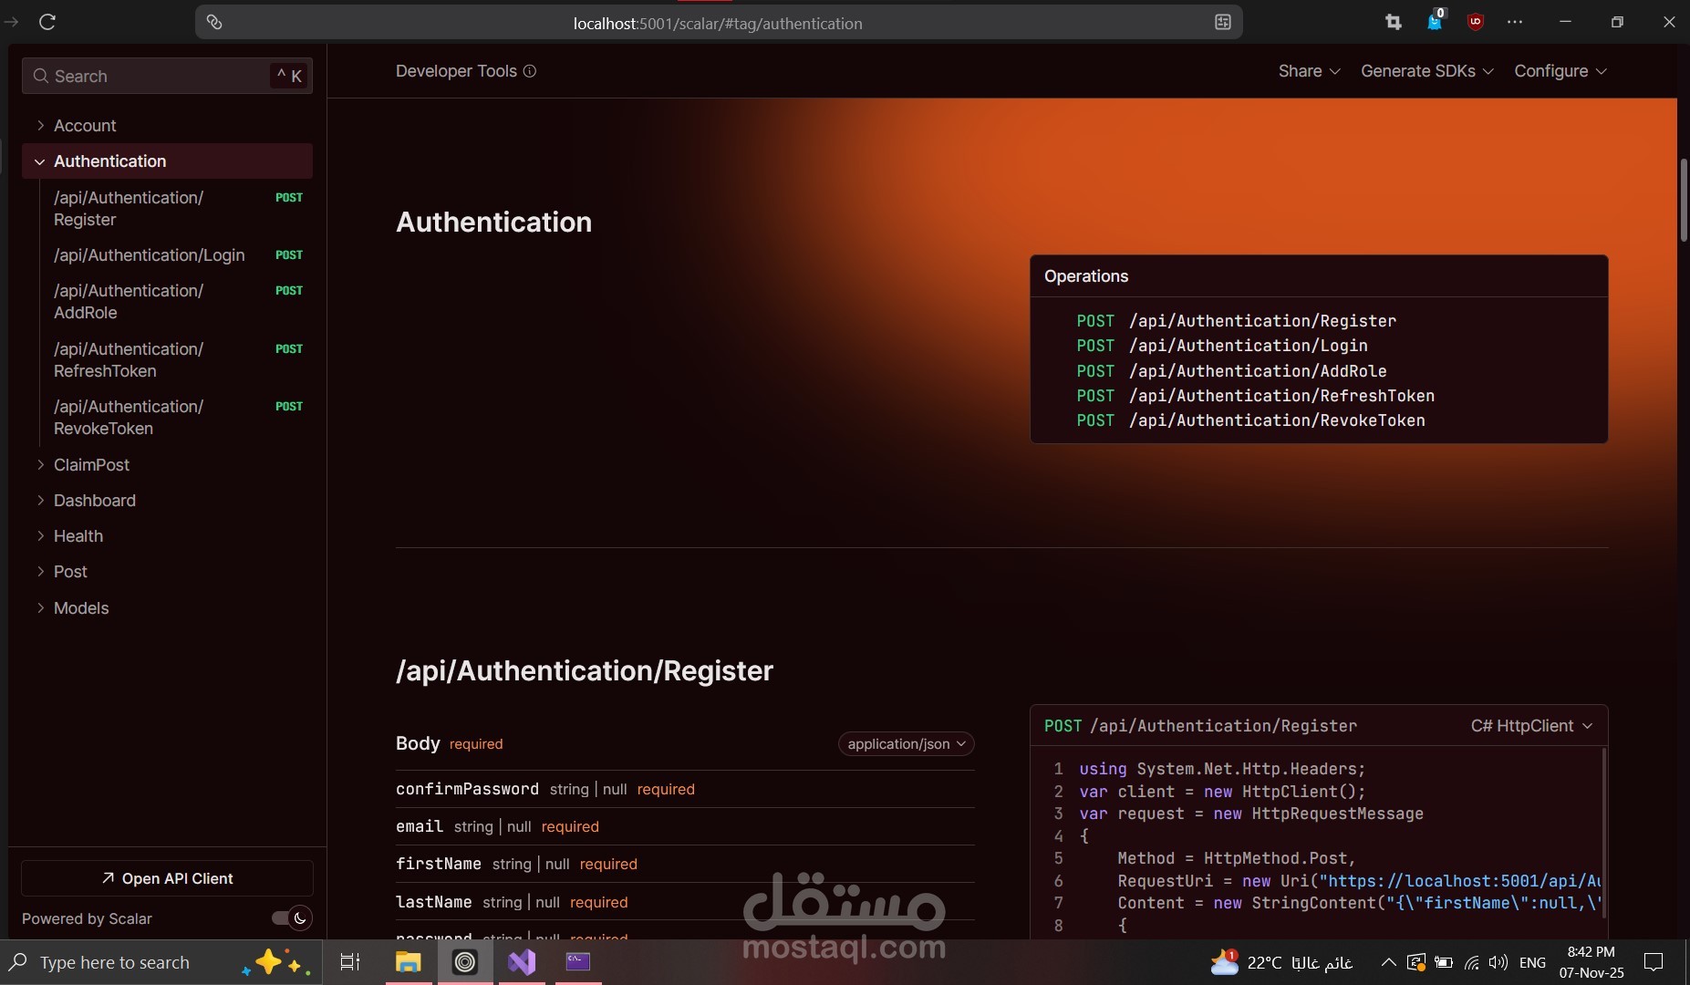Open the browser three-dots menu

(x=1515, y=23)
